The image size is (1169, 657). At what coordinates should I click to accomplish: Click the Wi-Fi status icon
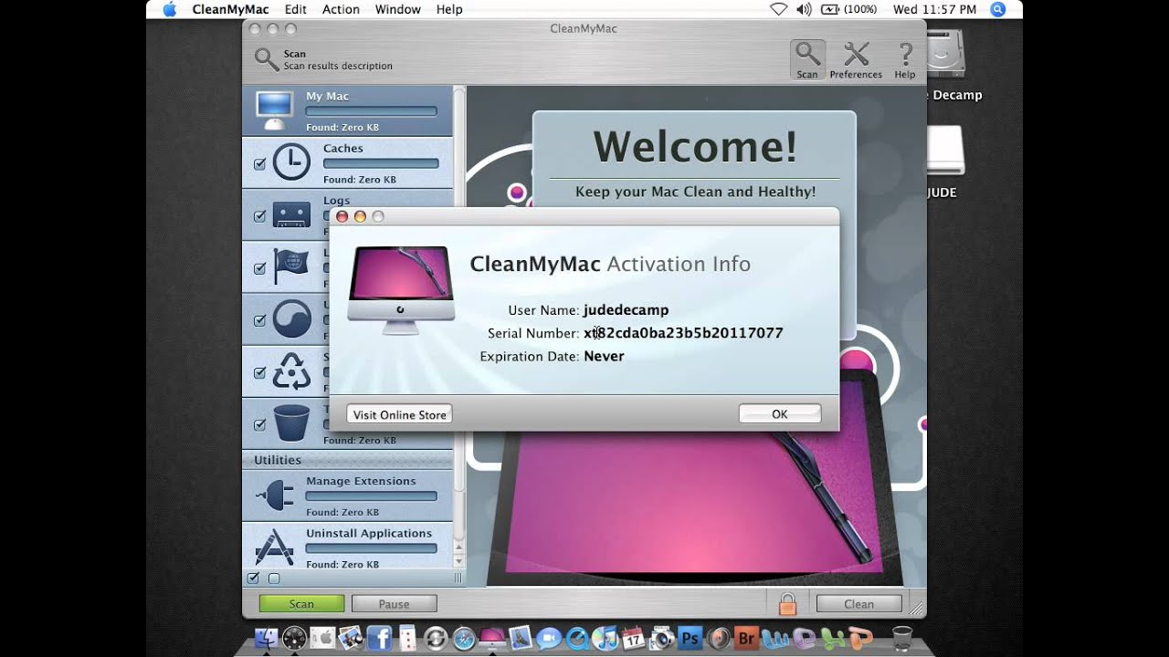778,9
